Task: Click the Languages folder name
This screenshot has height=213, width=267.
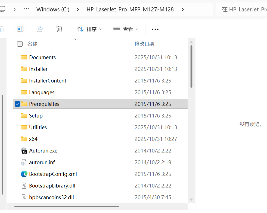Action: click(x=42, y=92)
